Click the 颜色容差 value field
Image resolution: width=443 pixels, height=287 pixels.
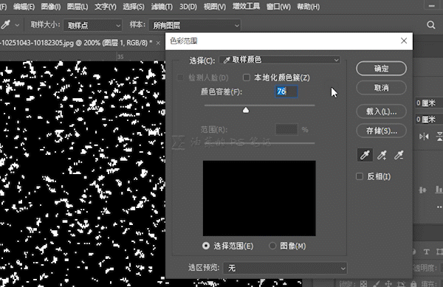point(286,91)
